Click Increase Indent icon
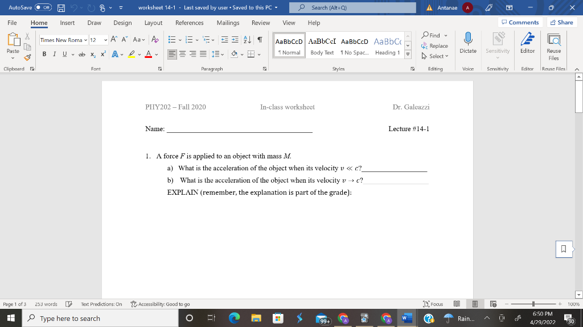Screen dimensions: 583x327 [x=235, y=40]
